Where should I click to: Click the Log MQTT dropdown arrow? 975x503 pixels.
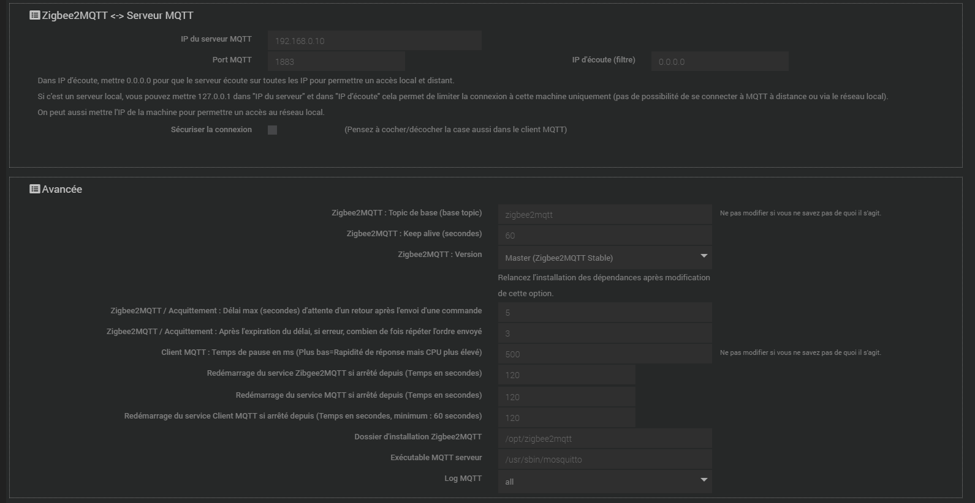click(x=704, y=480)
